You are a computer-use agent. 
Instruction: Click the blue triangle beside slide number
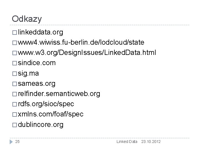[x=11, y=142]
